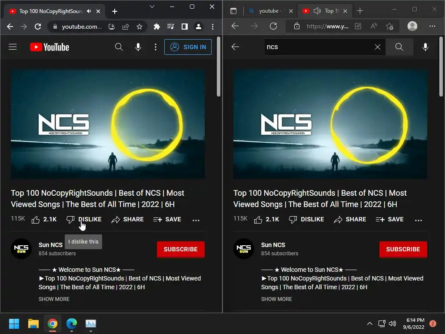Click SIGN IN button in Chrome YouTube
The width and height of the screenshot is (445, 334).
[x=188, y=47]
